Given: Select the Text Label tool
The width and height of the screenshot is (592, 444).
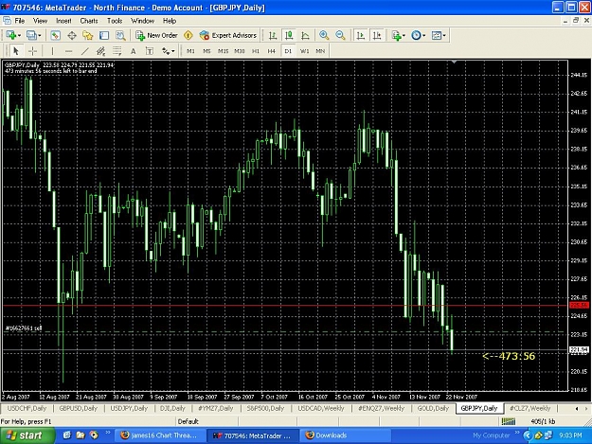Looking at the screenshot, I should [150, 51].
